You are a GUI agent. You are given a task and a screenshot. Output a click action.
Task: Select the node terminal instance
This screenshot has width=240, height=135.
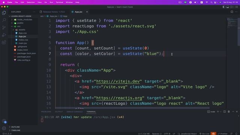[211, 112]
